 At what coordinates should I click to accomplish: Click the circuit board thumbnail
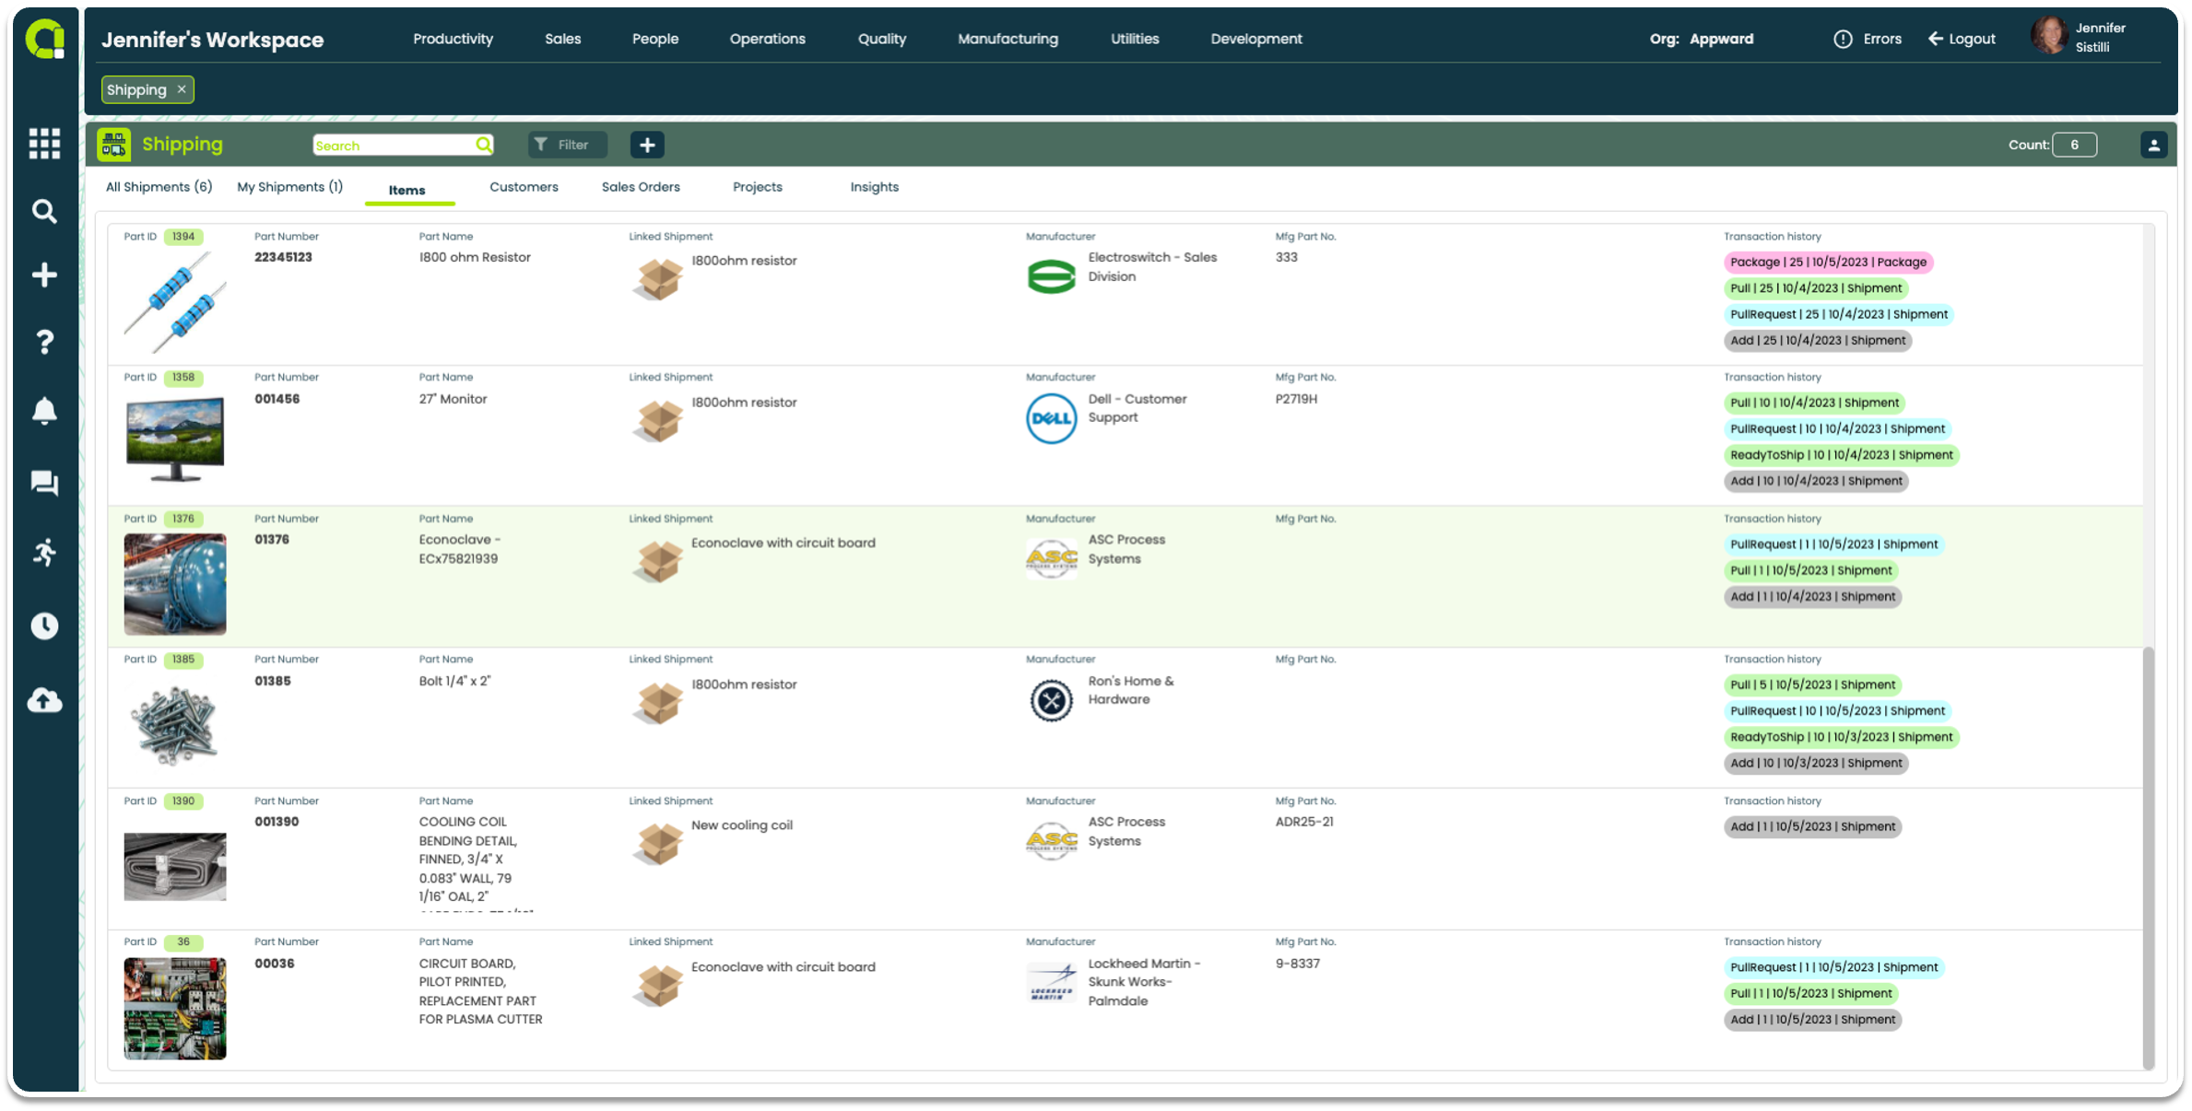tap(174, 1009)
